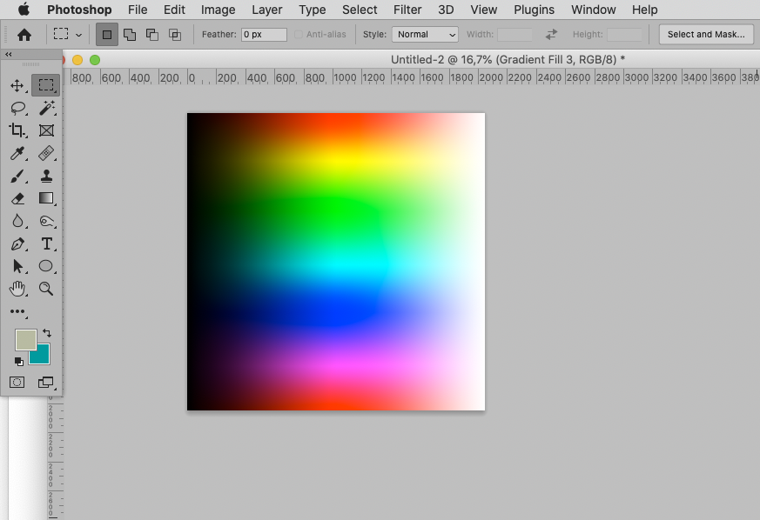Select the Zoom tool
This screenshot has width=760, height=520.
pos(46,289)
